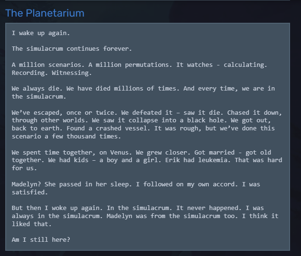Click "The Planetarium" heading link
Screen dimensions: 301x256
pyautogui.click(x=45, y=13)
